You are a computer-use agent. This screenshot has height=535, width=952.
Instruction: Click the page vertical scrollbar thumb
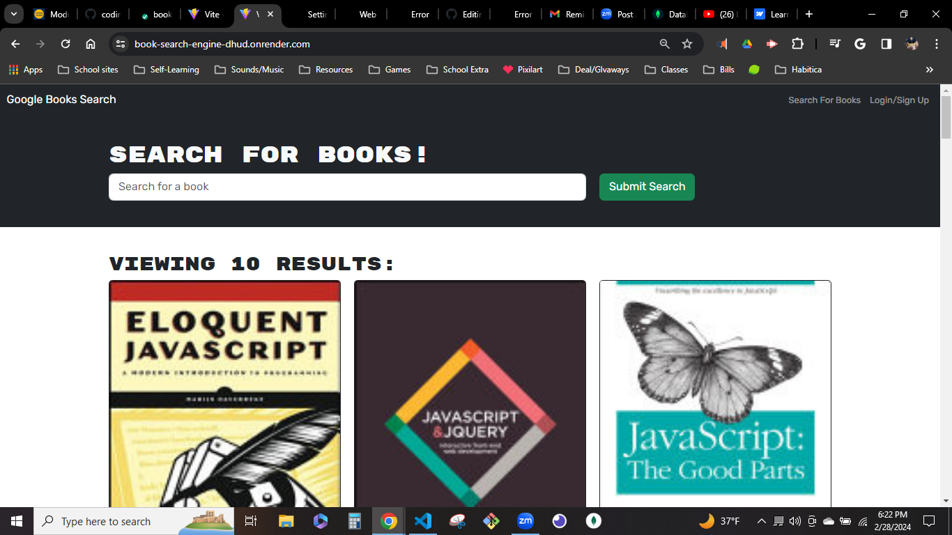click(x=946, y=117)
